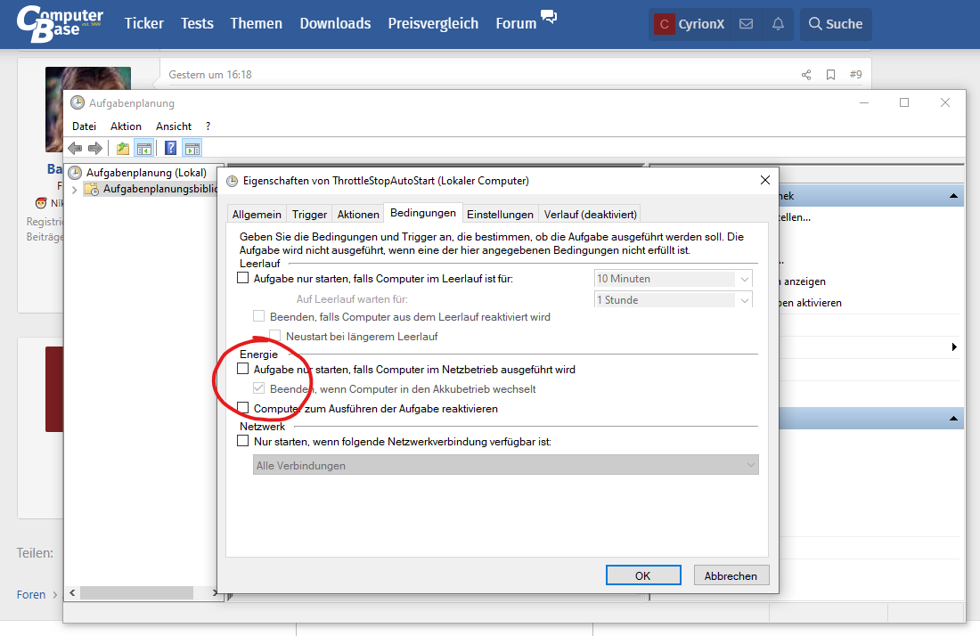The width and height of the screenshot is (980, 636).
Task: Collapse the lower actions pane section arrow
Action: 953,419
